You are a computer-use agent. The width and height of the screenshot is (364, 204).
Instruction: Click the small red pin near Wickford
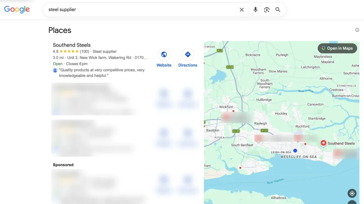(x=233, y=111)
